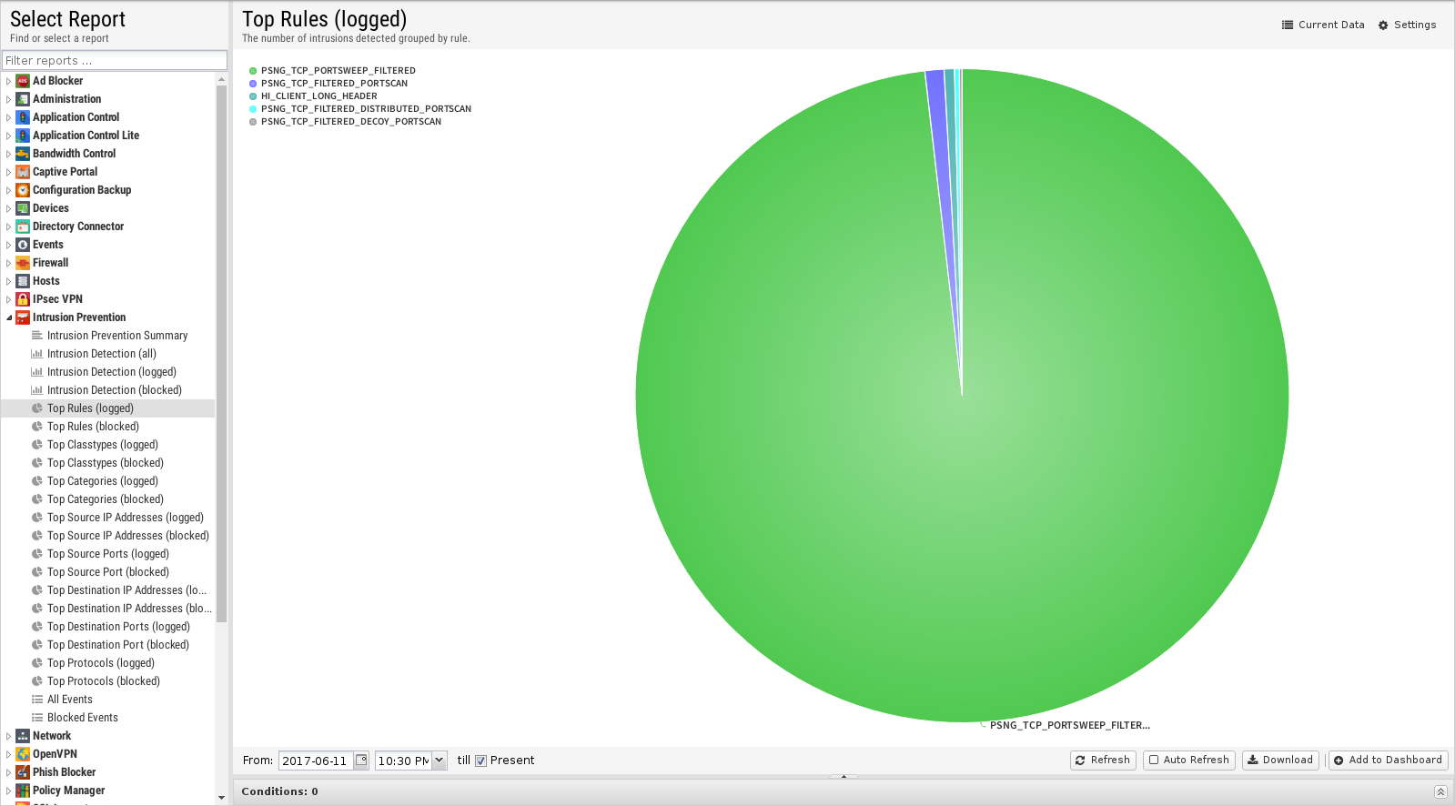Toggle the Present checkbox
This screenshot has width=1455, height=806.
481,761
